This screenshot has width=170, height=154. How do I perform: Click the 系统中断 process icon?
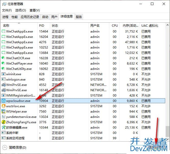click(4, 133)
